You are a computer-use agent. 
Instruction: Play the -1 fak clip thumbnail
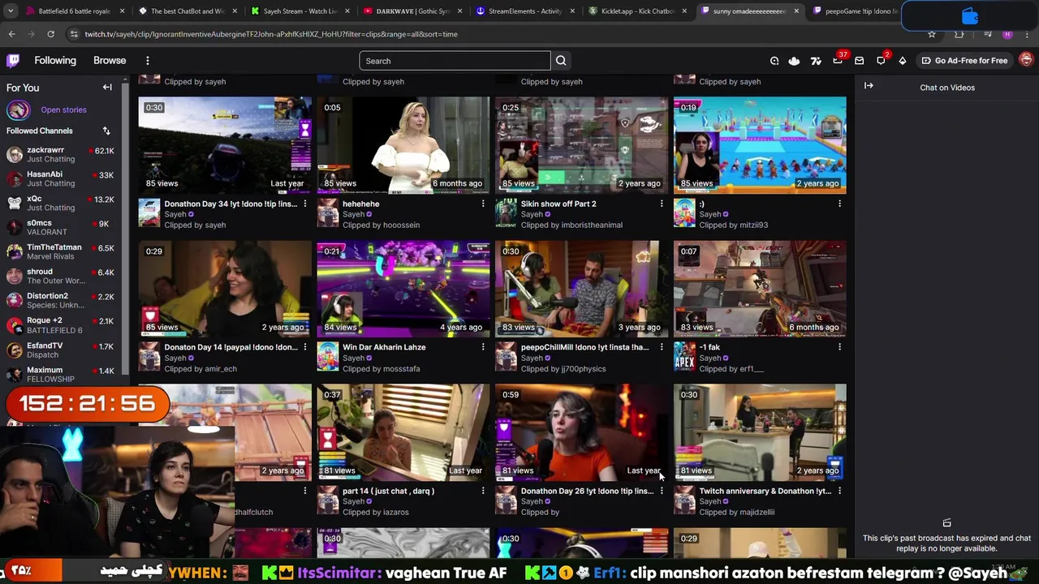[760, 289]
